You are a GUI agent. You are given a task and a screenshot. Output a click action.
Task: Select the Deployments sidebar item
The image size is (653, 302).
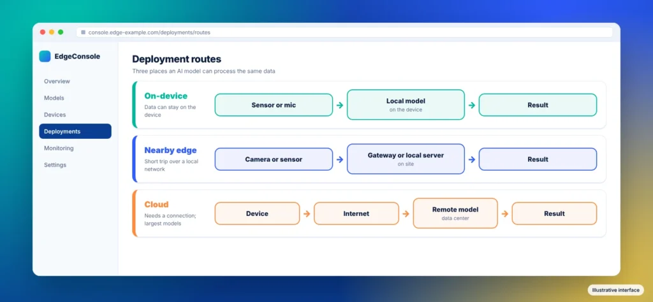point(75,131)
